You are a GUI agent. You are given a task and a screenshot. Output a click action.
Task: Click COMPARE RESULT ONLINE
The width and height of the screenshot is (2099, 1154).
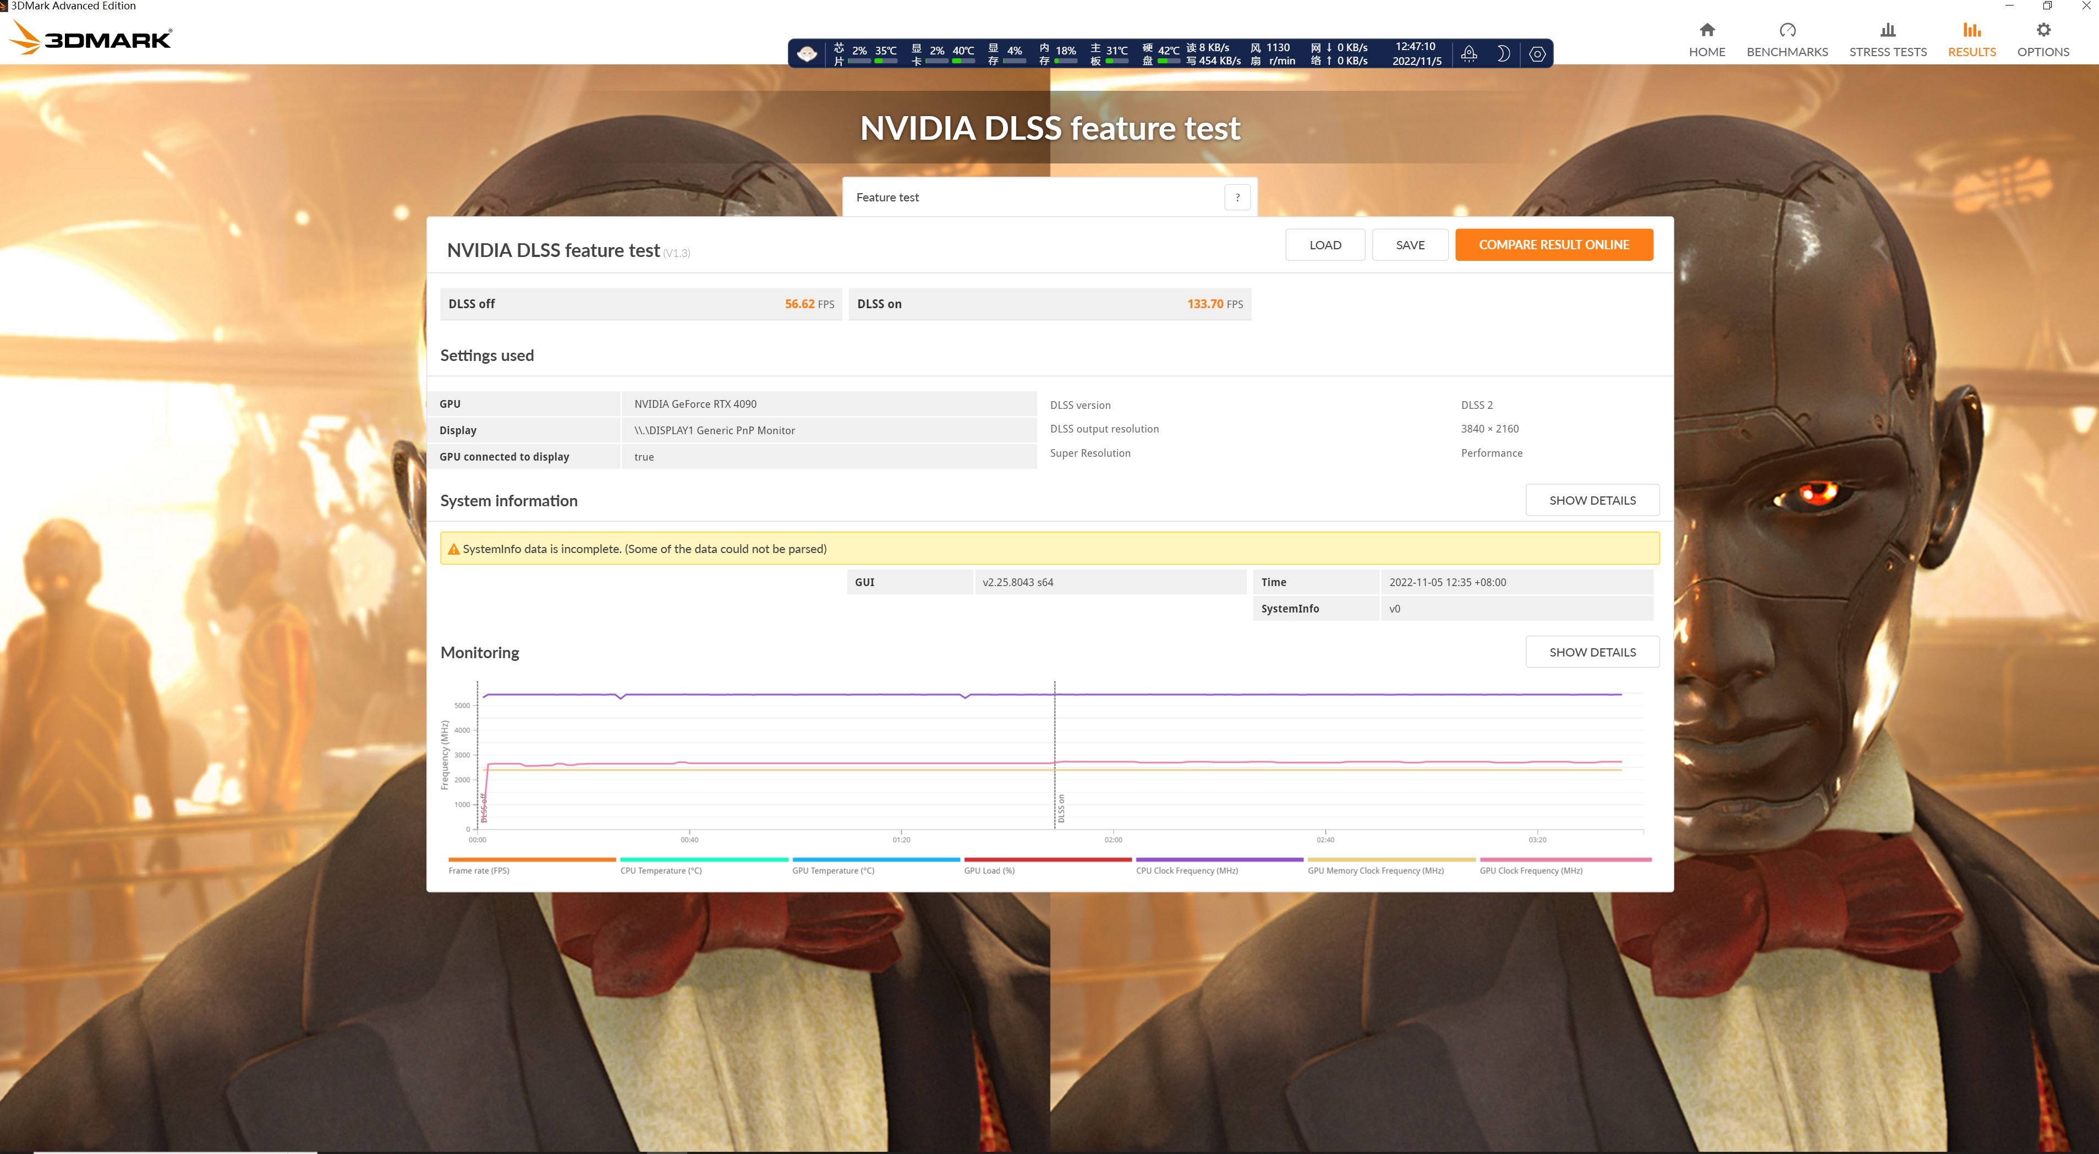[x=1554, y=244]
